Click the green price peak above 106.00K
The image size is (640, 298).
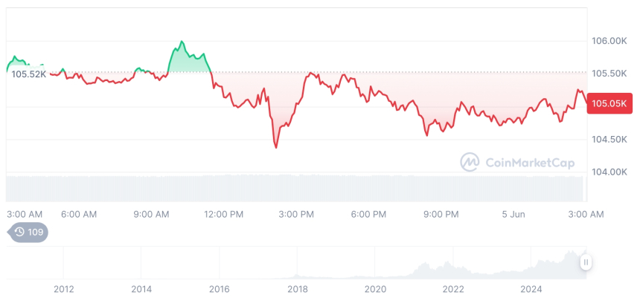click(x=182, y=42)
